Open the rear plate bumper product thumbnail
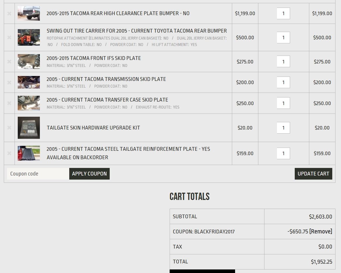This screenshot has width=341, height=273. coord(29,13)
